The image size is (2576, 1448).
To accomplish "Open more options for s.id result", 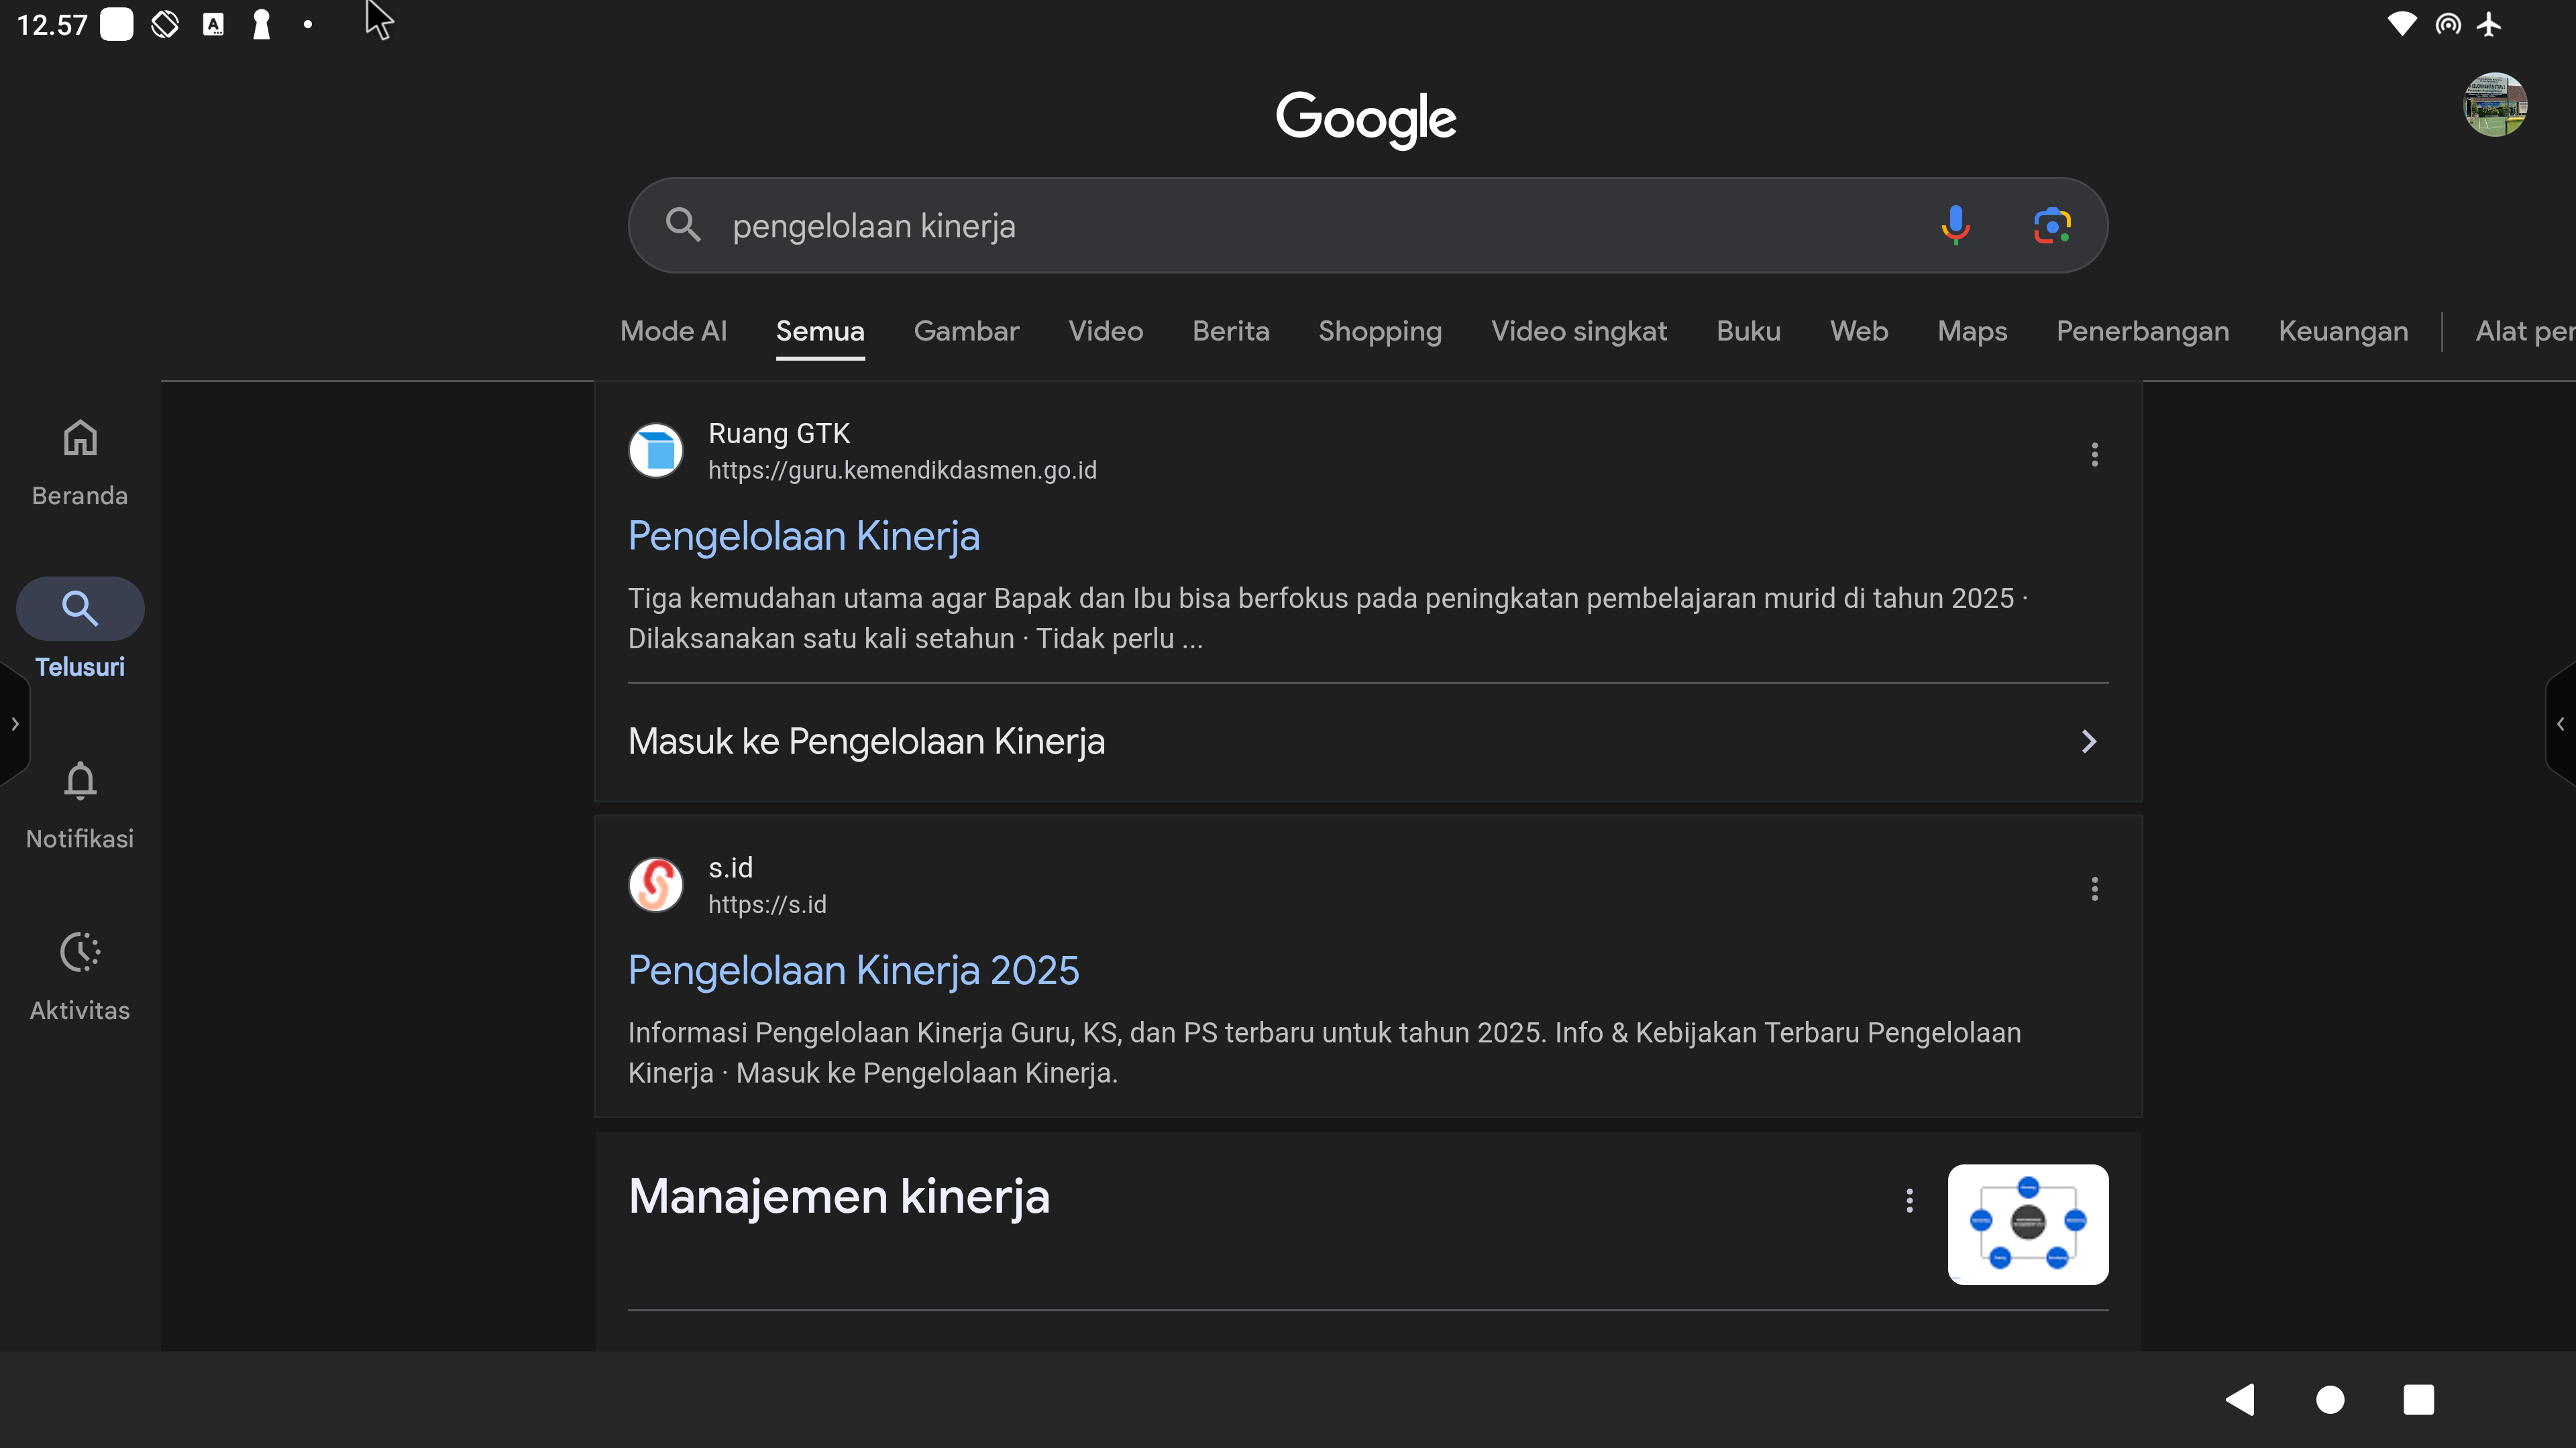I will click(2094, 888).
